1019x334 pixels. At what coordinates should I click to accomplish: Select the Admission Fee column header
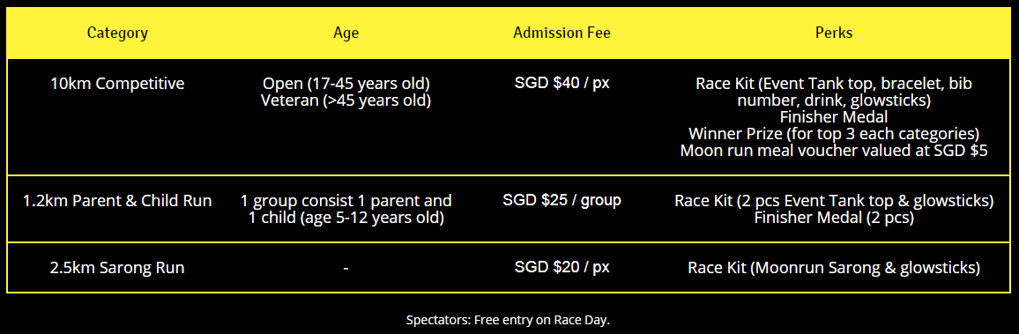click(562, 33)
